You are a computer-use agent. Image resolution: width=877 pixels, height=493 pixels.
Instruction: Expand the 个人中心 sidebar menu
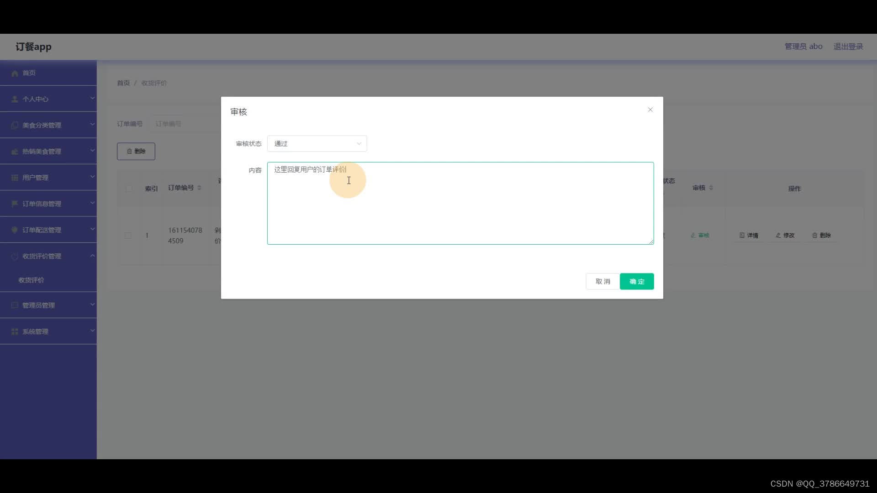48,99
